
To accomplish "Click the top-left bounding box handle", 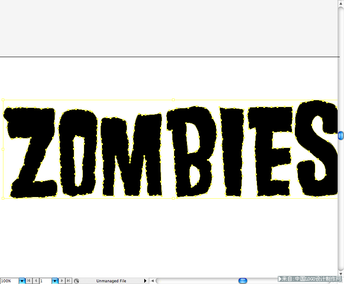I will (3, 100).
